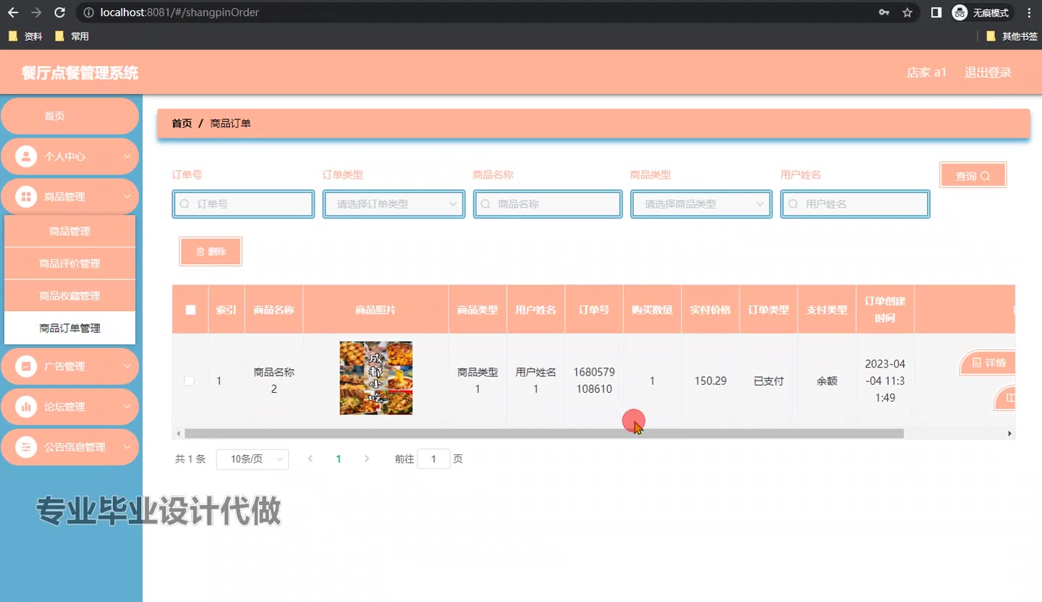Click the 订单号 search input field
This screenshot has height=602, width=1042.
(244, 204)
